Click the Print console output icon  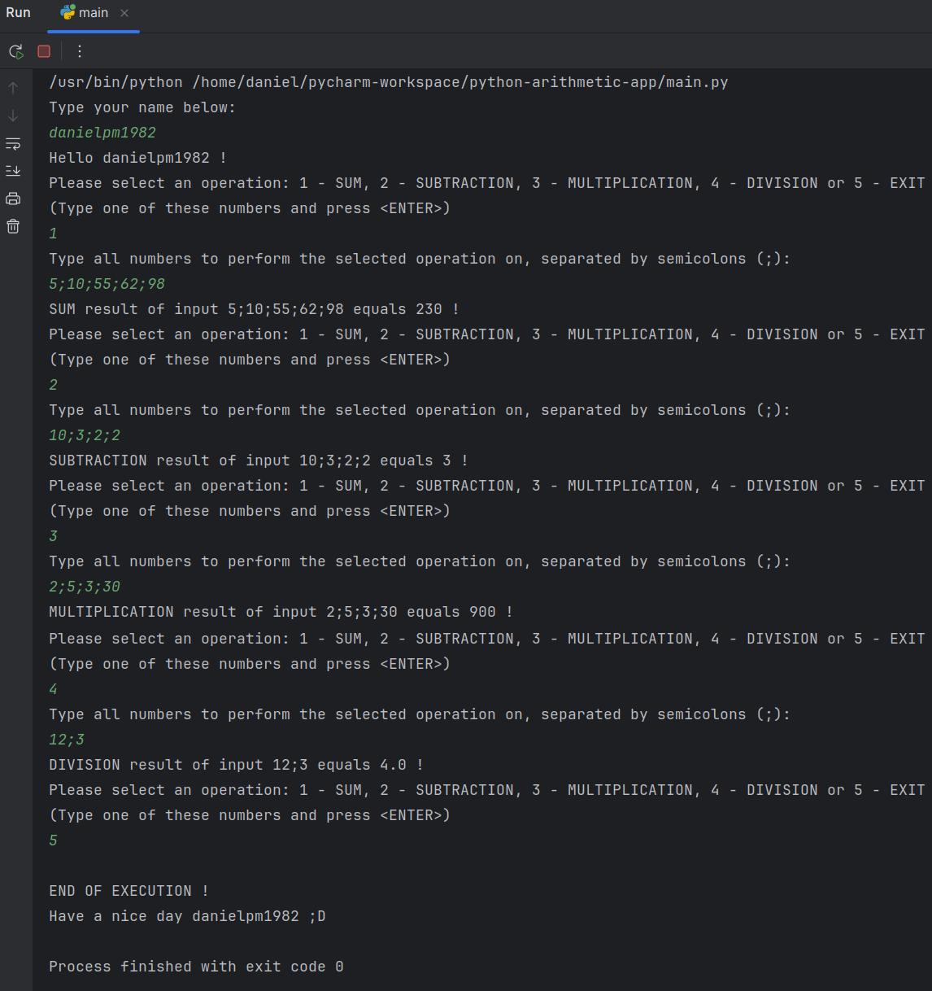coord(13,199)
